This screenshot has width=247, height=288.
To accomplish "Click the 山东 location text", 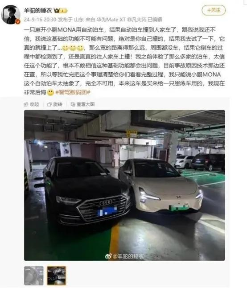I will tap(79, 20).
